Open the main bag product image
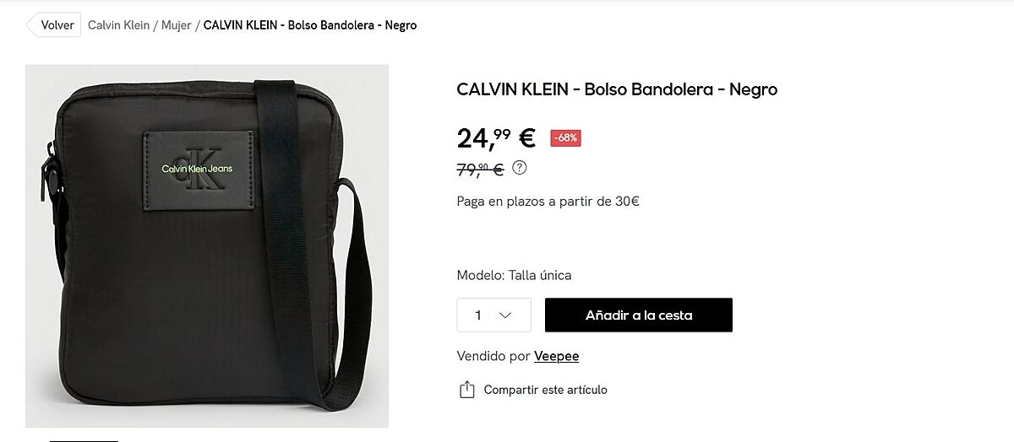 tap(207, 245)
